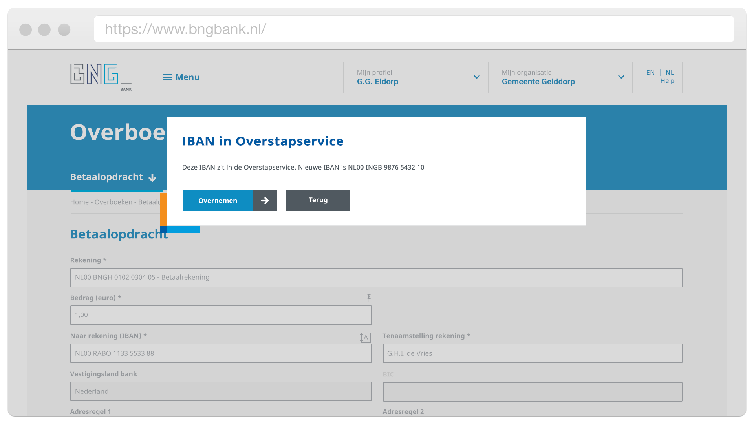
Task: Keep NL selected as language
Action: click(x=670, y=72)
